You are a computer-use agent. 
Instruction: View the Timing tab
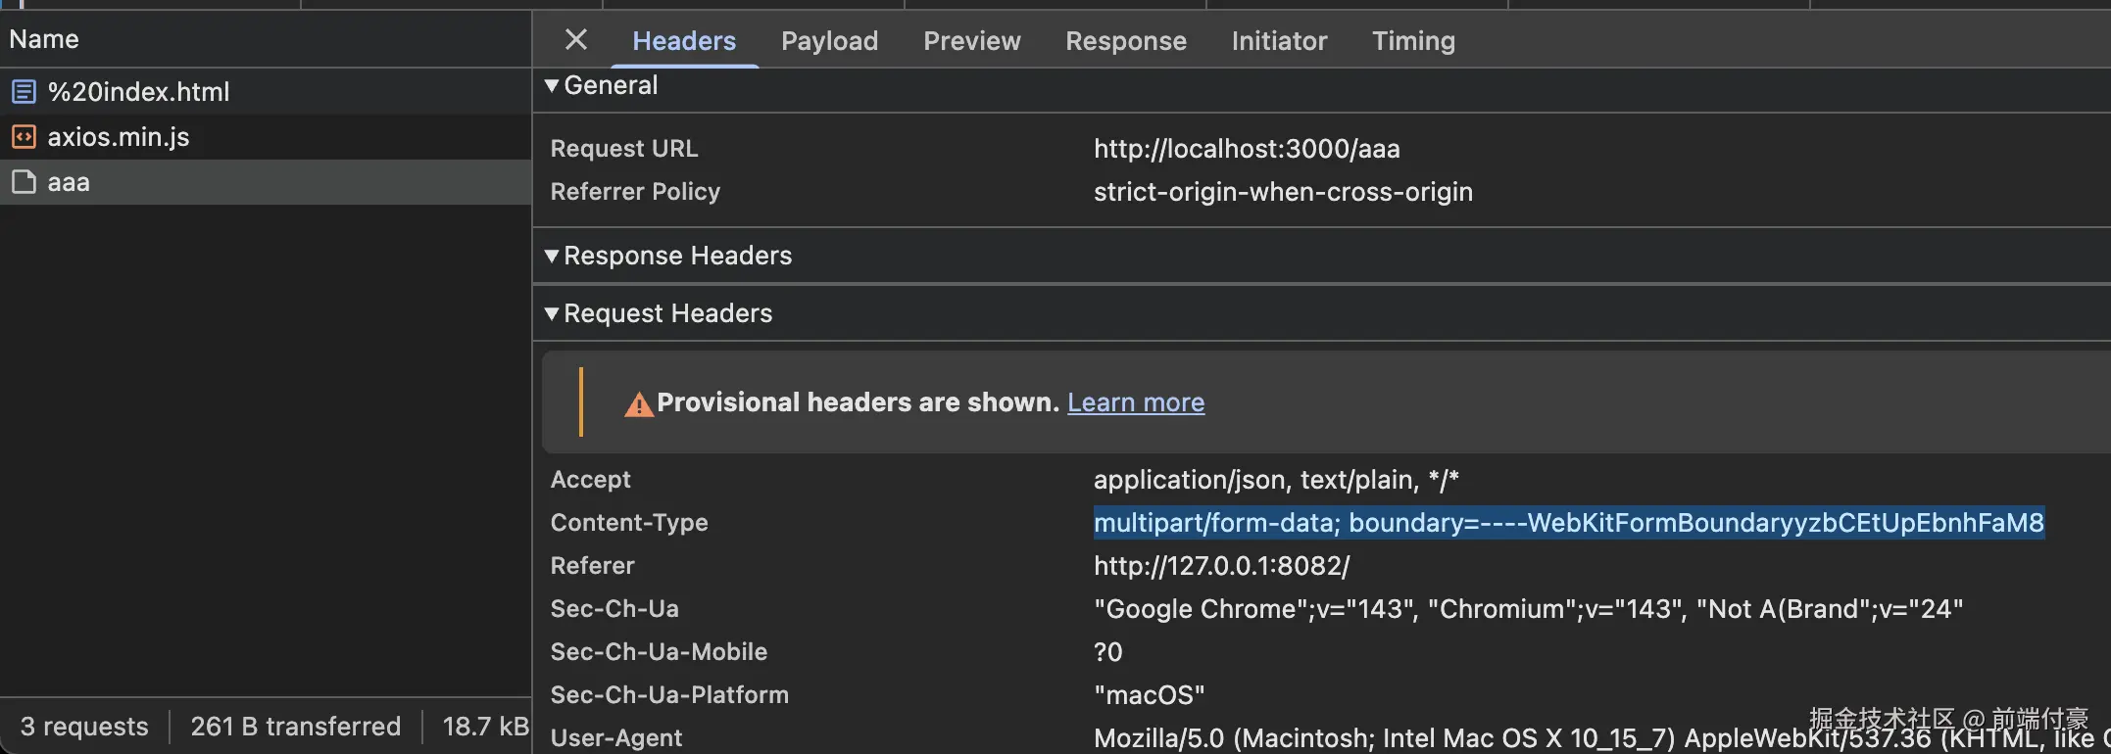click(x=1412, y=41)
